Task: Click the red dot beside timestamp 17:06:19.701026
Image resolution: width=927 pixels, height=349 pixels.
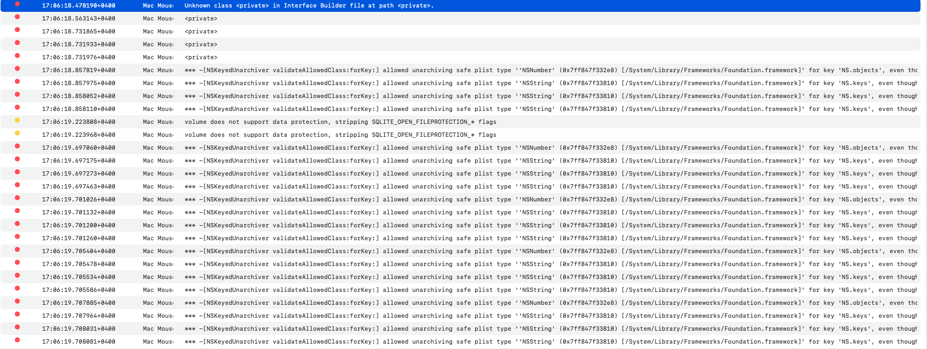Action: (x=17, y=198)
